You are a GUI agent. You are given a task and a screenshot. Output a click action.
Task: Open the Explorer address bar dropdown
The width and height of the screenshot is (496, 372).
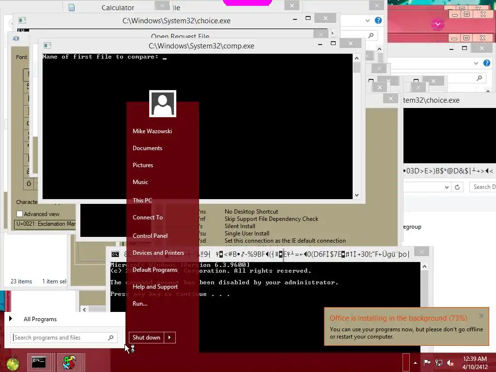coord(447,187)
